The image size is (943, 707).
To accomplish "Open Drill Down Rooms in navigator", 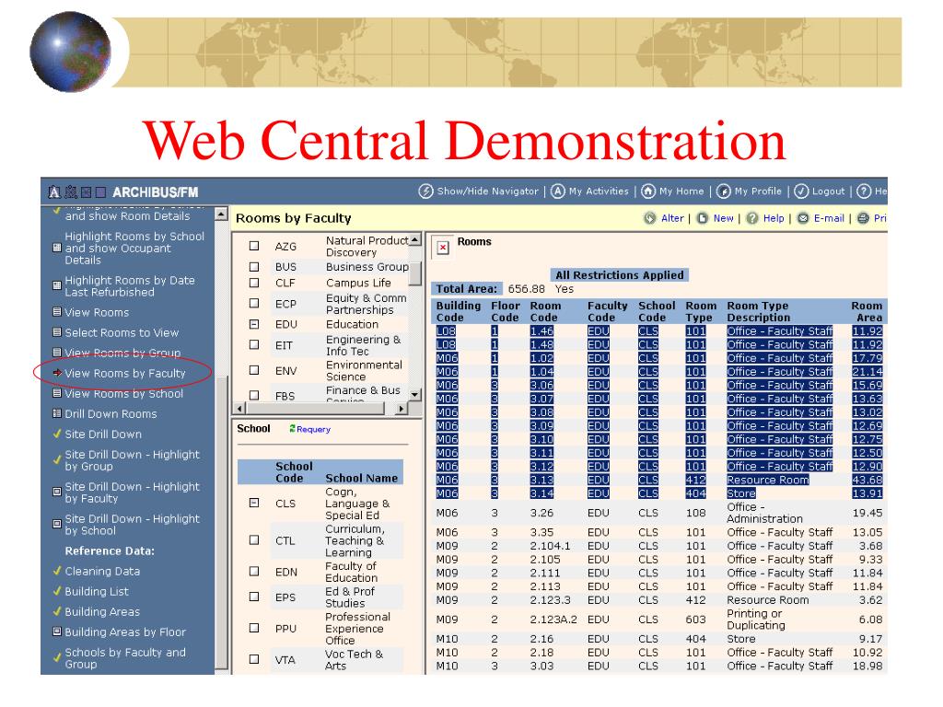I will 111,413.
